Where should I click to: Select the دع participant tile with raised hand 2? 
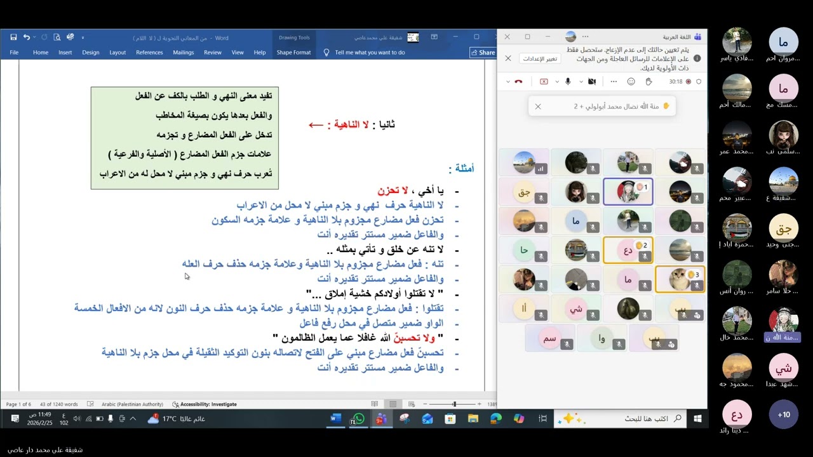(x=628, y=250)
